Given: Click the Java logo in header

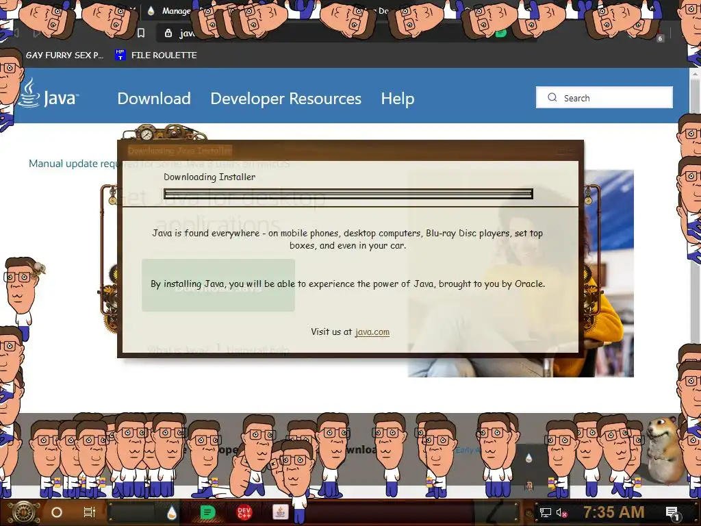Looking at the screenshot, I should click(49, 94).
